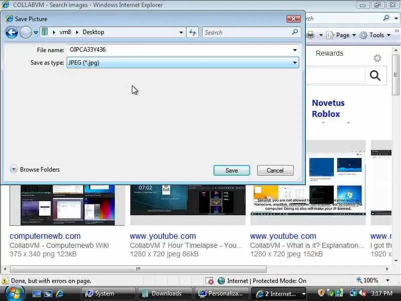
Task: Switch to the System taskbar button
Action: (x=108, y=293)
